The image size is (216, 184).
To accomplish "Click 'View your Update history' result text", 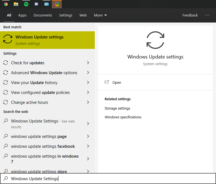I will click(34, 82).
